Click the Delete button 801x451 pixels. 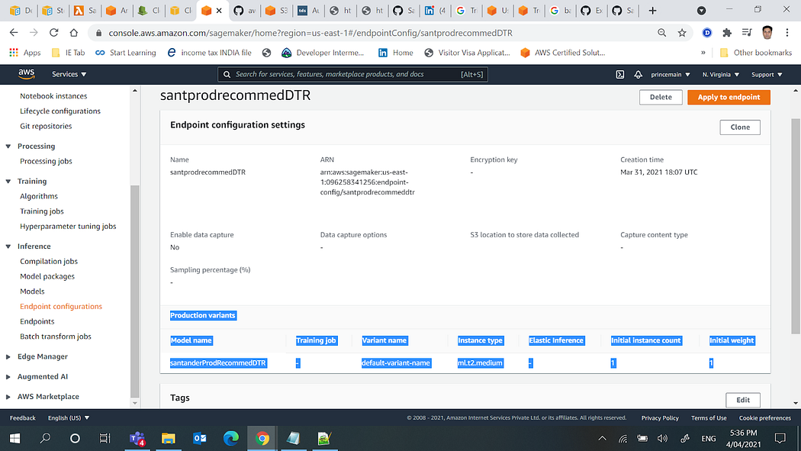pyautogui.click(x=661, y=97)
